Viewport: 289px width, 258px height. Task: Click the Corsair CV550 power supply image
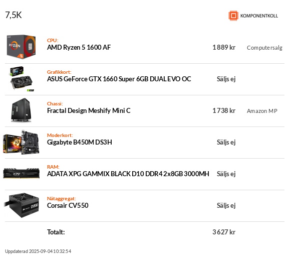point(22,205)
